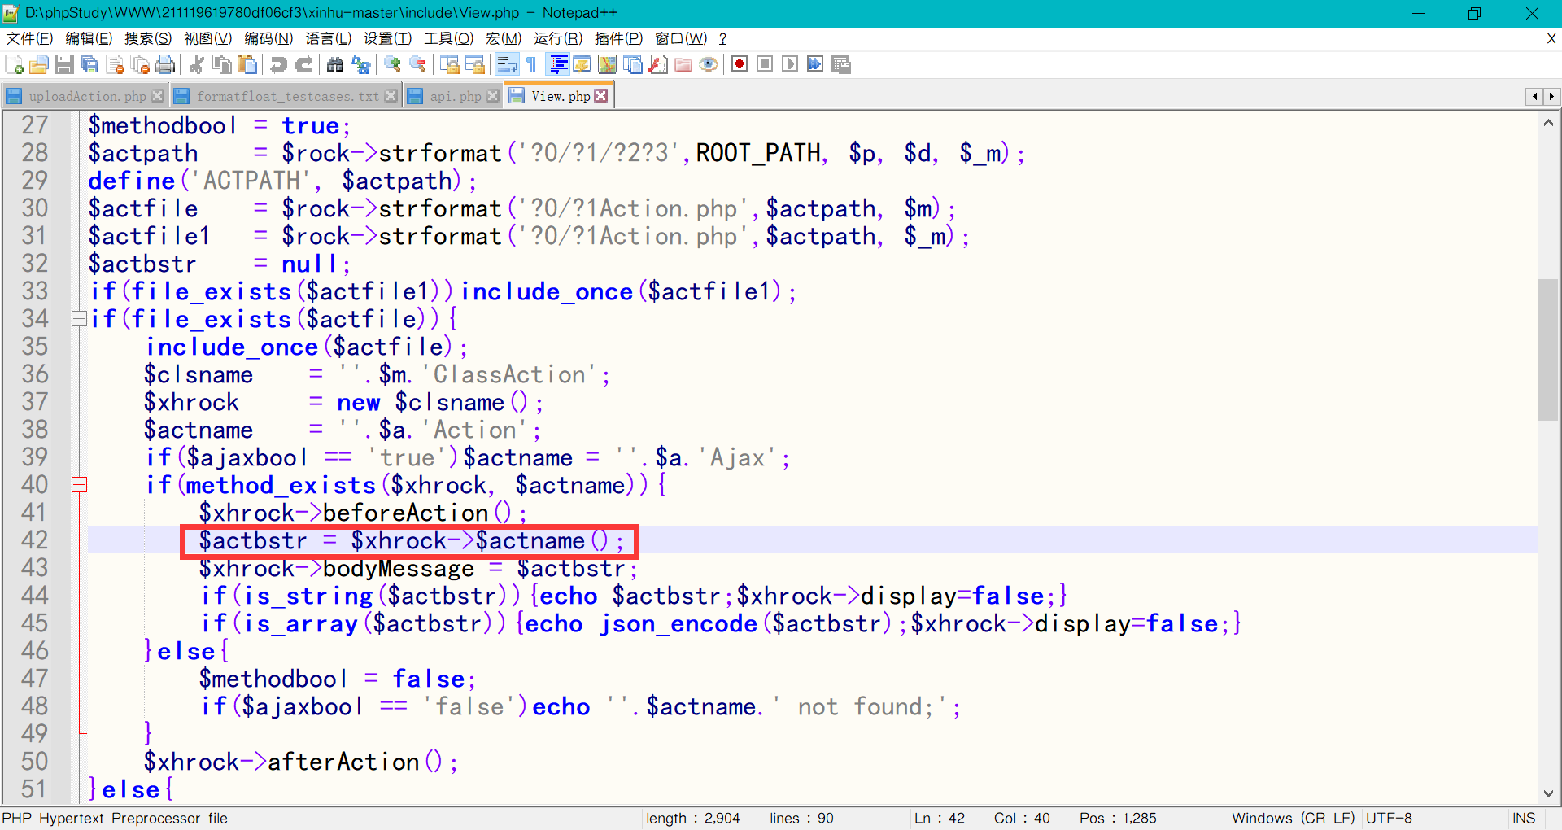Open Find with the binoculars icon
Screen dimensions: 1562x830
pos(335,64)
